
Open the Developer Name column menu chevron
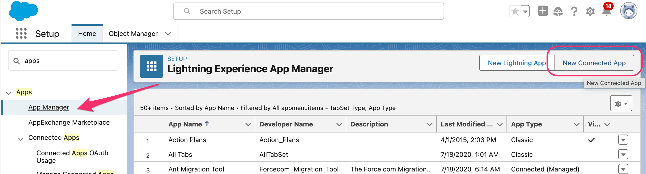[339, 124]
